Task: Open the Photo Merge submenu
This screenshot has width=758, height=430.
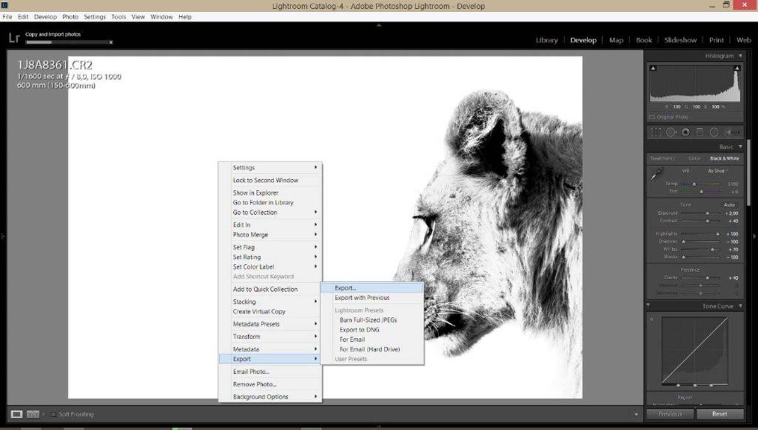Action: [270, 235]
